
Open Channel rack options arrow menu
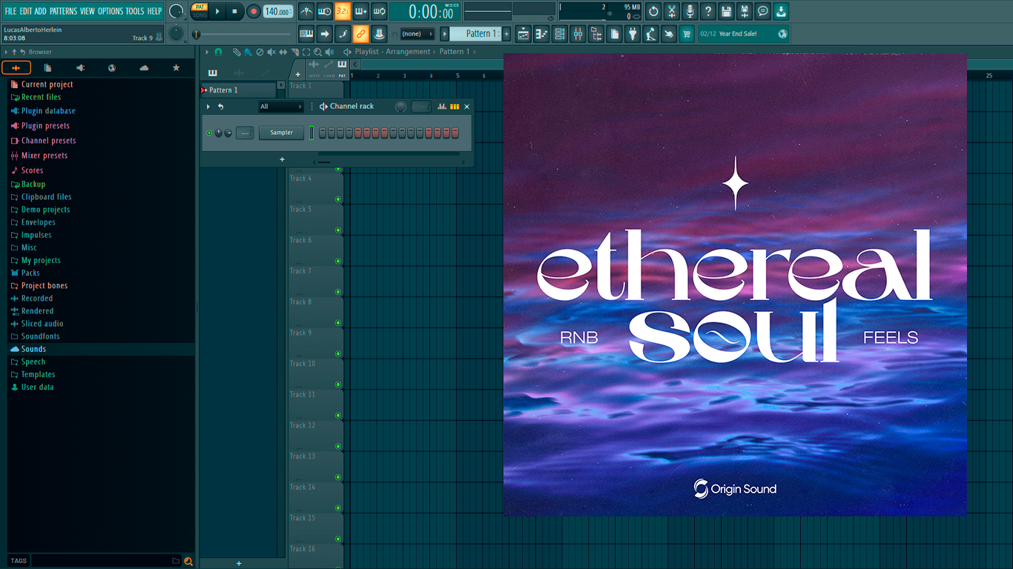[208, 107]
